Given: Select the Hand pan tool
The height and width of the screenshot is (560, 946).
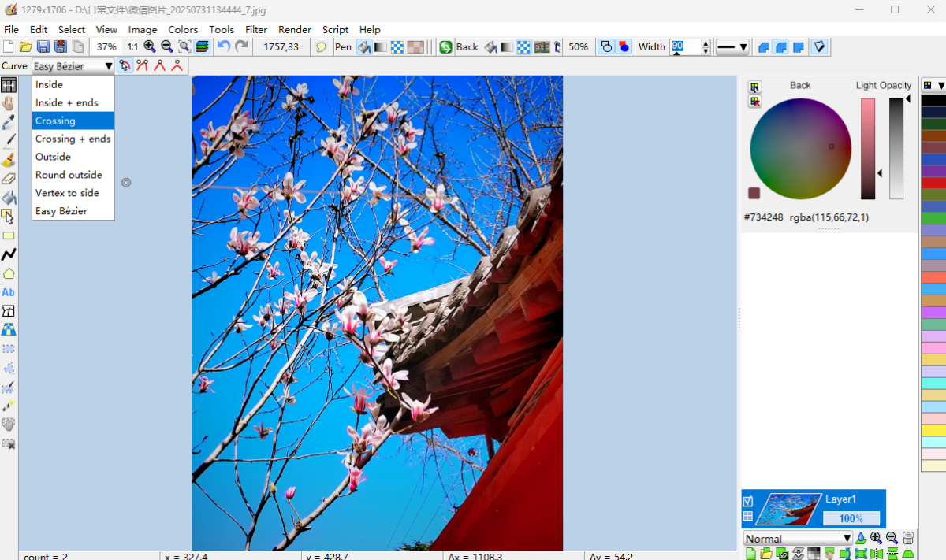Looking at the screenshot, I should coord(9,103).
